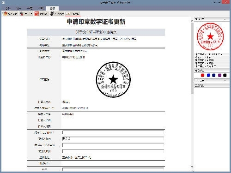Click the seal code value starting with 0103
Viewport: 231px width, 173px height.
tap(74, 57)
